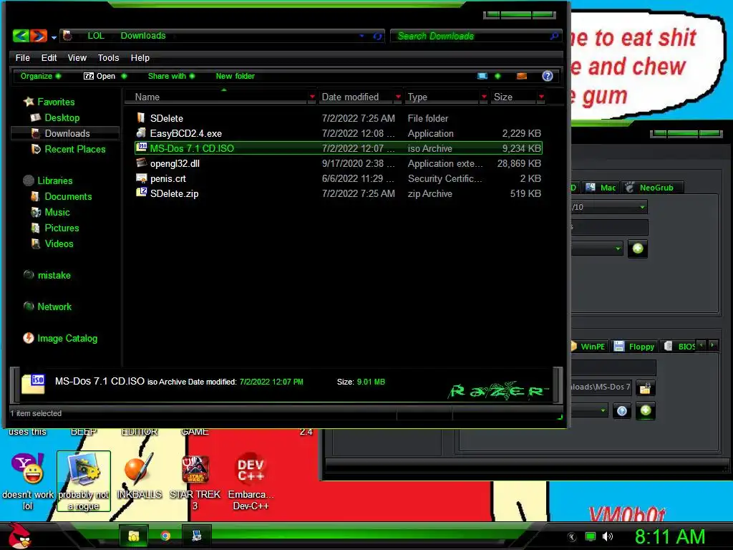
Task: Switch to the WinPE tab in EasyBCD
Action: click(x=589, y=347)
